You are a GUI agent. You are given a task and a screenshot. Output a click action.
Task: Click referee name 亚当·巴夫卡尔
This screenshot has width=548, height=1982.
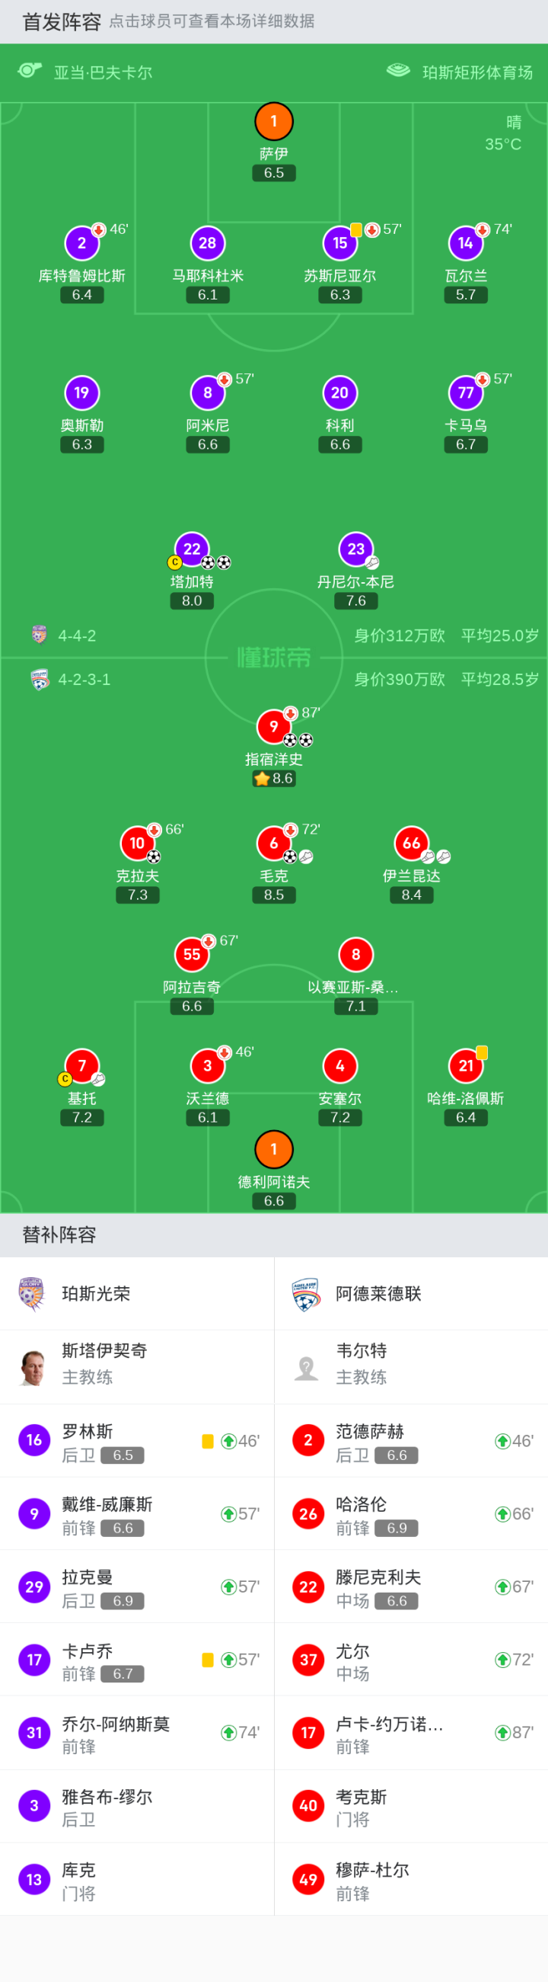(103, 72)
